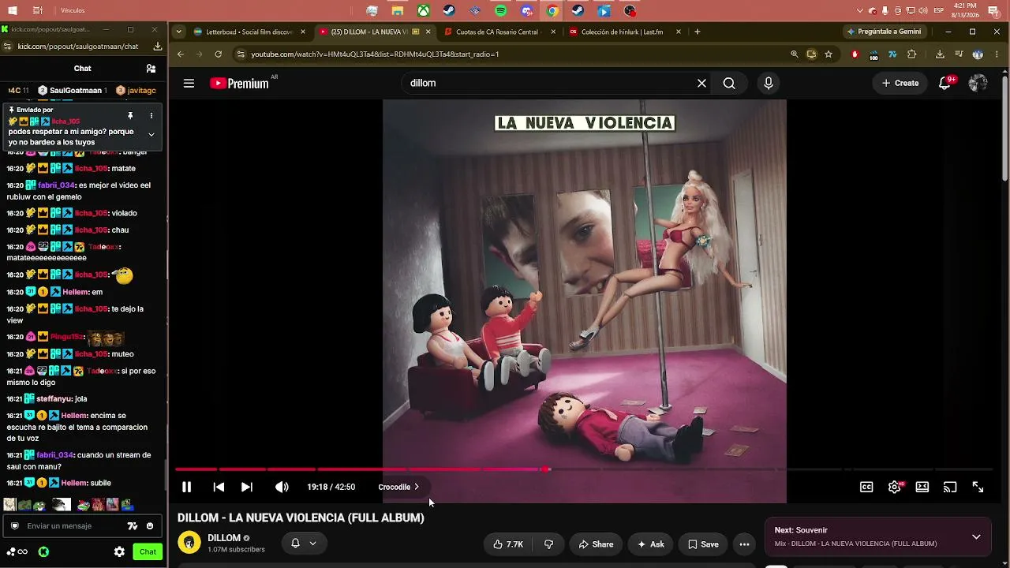The width and height of the screenshot is (1010, 568).
Task: Open the YouTube guide hamburger menu
Action: (x=189, y=83)
